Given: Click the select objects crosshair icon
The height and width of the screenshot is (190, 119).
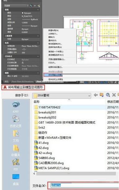Looking at the screenshot, I should point(35,6).
